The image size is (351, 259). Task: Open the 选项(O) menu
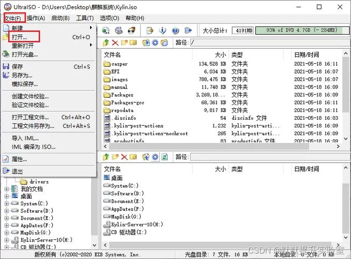(x=109, y=18)
